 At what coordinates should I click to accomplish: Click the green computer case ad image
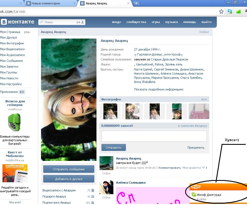pos(14,122)
